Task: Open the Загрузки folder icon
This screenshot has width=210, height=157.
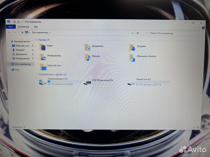Action: (x=132, y=48)
